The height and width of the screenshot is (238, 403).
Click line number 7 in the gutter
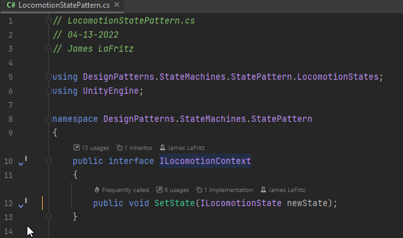(x=11, y=105)
